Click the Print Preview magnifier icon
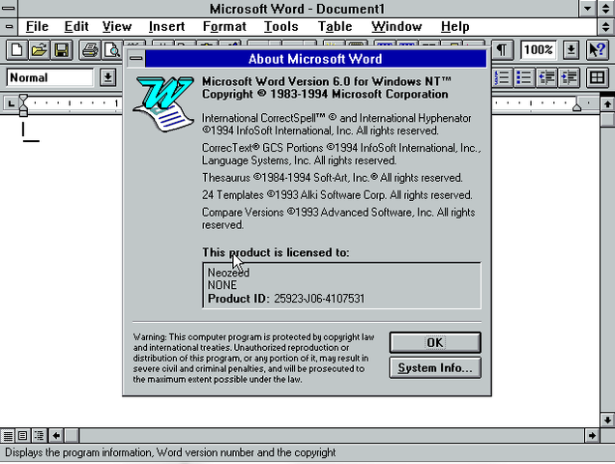 pyautogui.click(x=112, y=50)
